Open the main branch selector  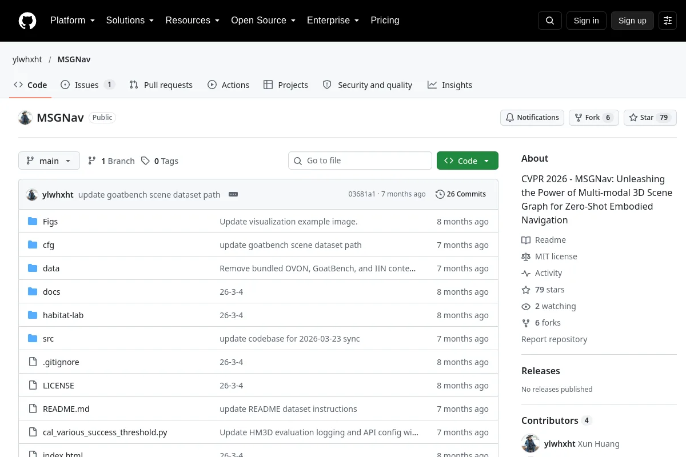click(49, 161)
